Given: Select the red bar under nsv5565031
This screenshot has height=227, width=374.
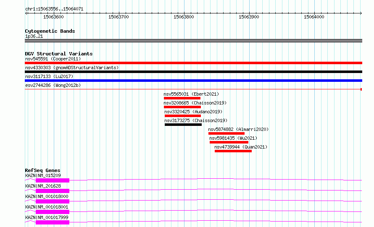Looking at the screenshot, I should (182, 98).
